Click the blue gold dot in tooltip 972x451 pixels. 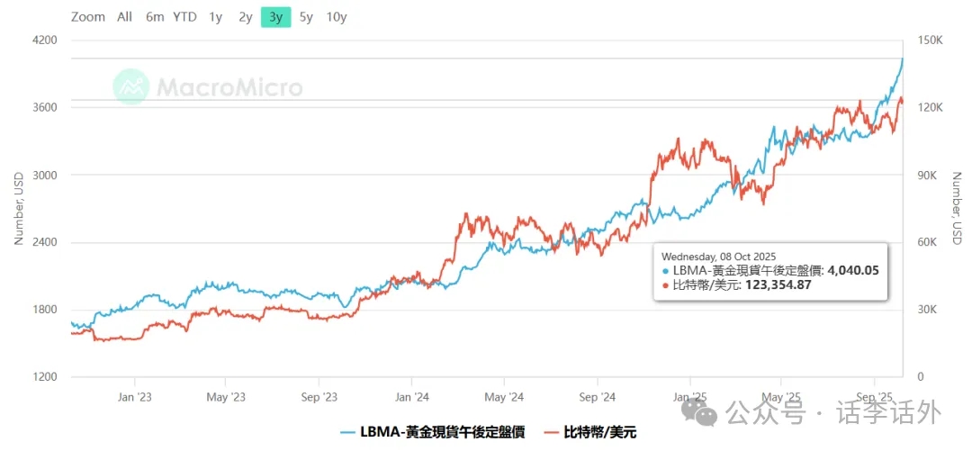tap(664, 270)
